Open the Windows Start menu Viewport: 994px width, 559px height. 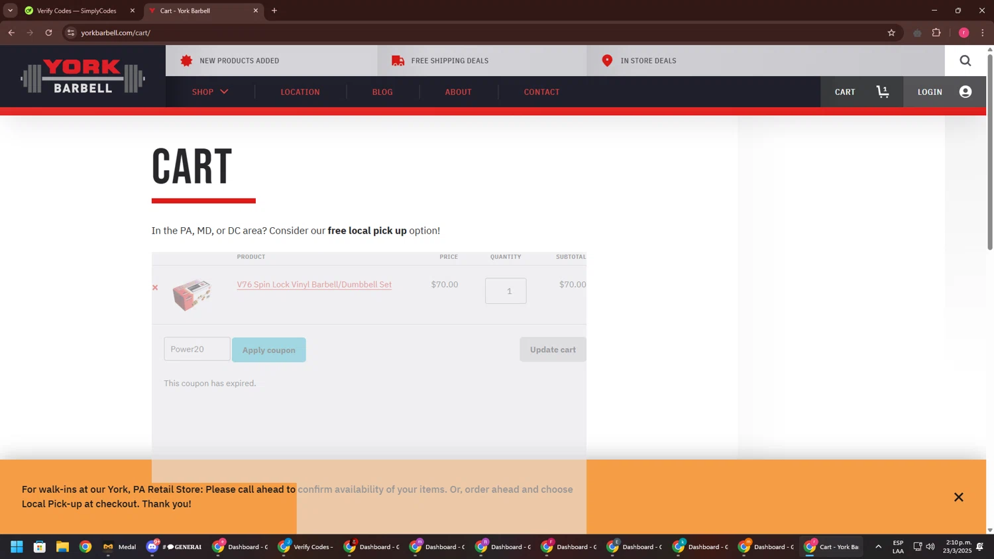click(x=17, y=547)
